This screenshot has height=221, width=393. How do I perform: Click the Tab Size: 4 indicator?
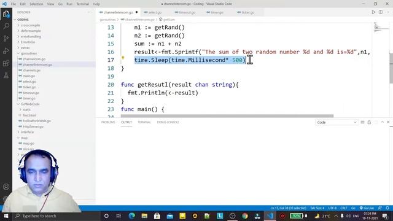(x=317, y=208)
